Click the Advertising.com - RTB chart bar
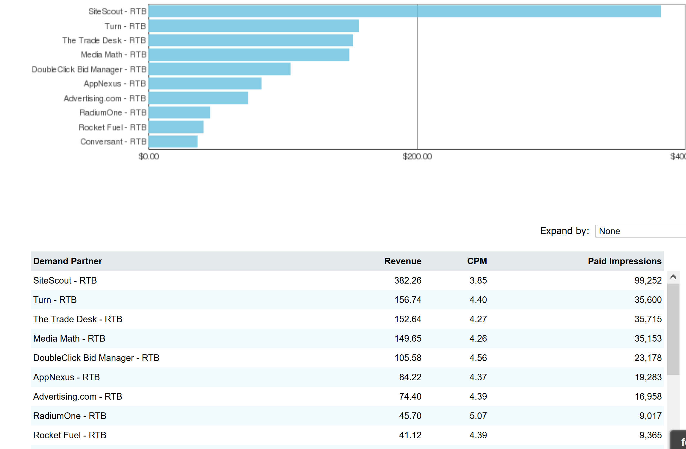 (199, 98)
